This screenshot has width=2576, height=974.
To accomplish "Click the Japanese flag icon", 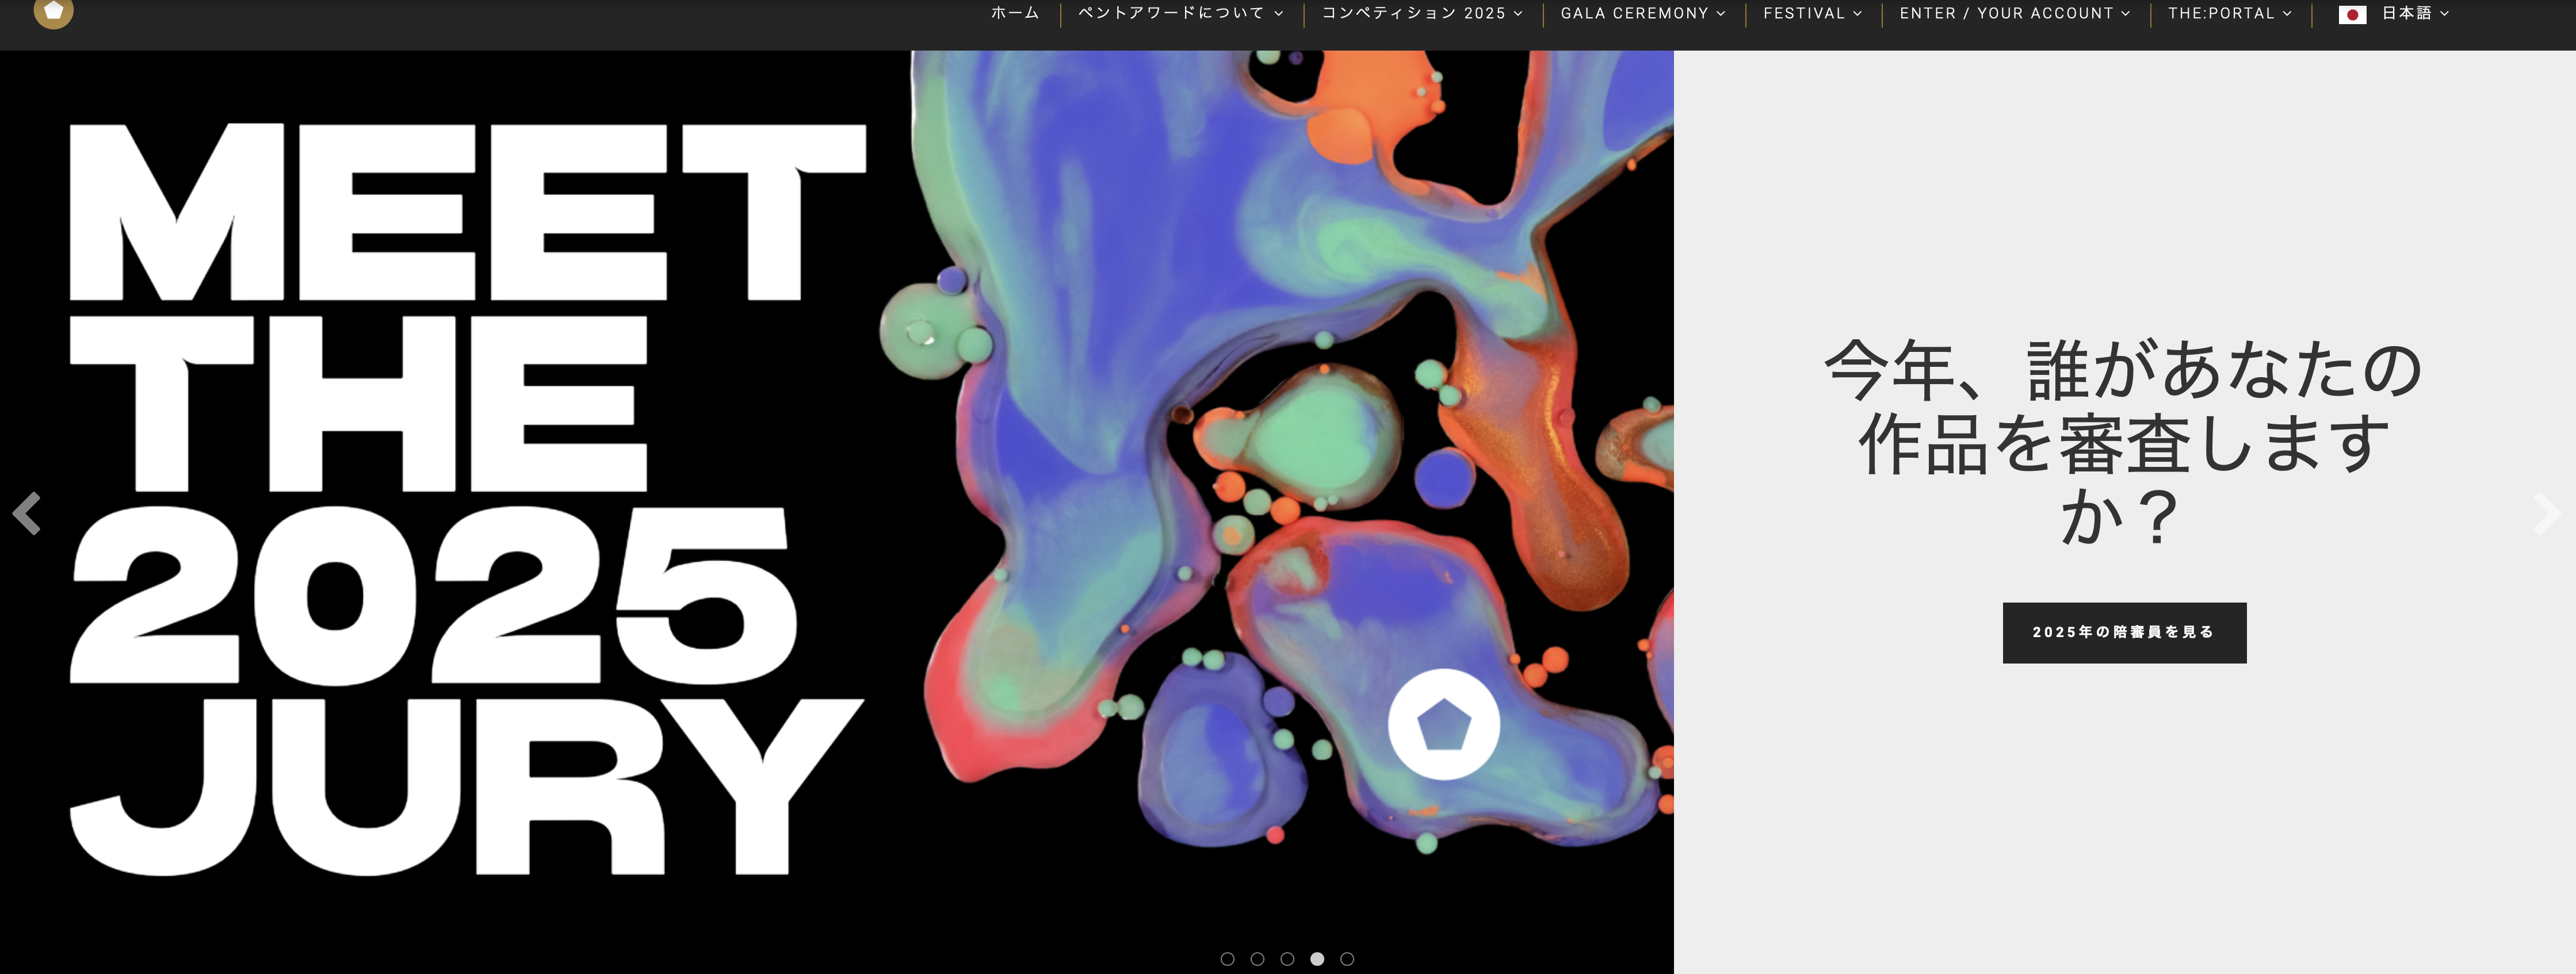I will point(2352,14).
